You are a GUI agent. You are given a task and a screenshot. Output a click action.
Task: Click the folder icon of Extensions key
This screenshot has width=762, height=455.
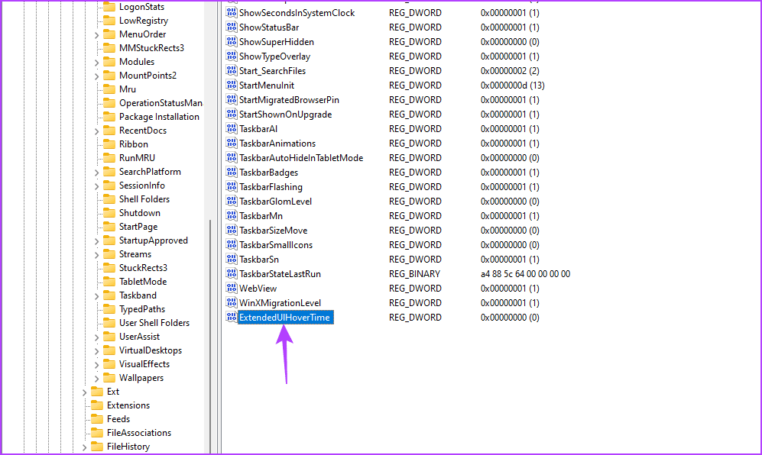pyautogui.click(x=97, y=405)
